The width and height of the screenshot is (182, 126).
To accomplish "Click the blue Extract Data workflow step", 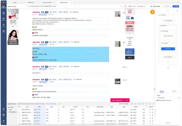I will click(x=168, y=49).
